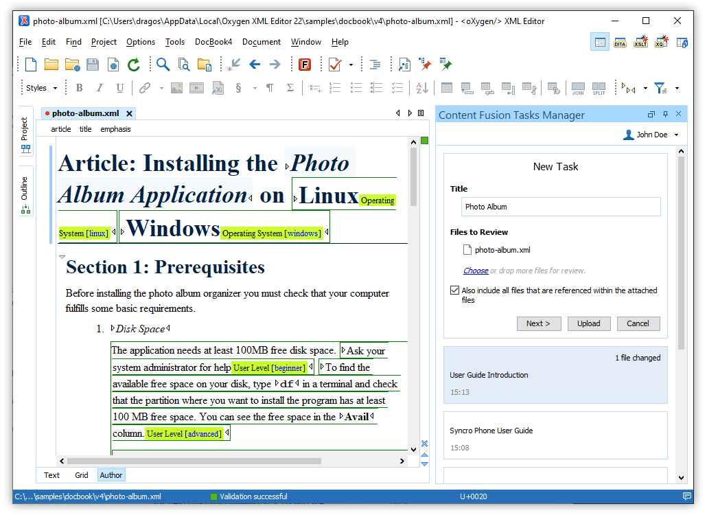707x515 pixels.
Task: Click the Sort A-Z icon
Action: [422, 88]
